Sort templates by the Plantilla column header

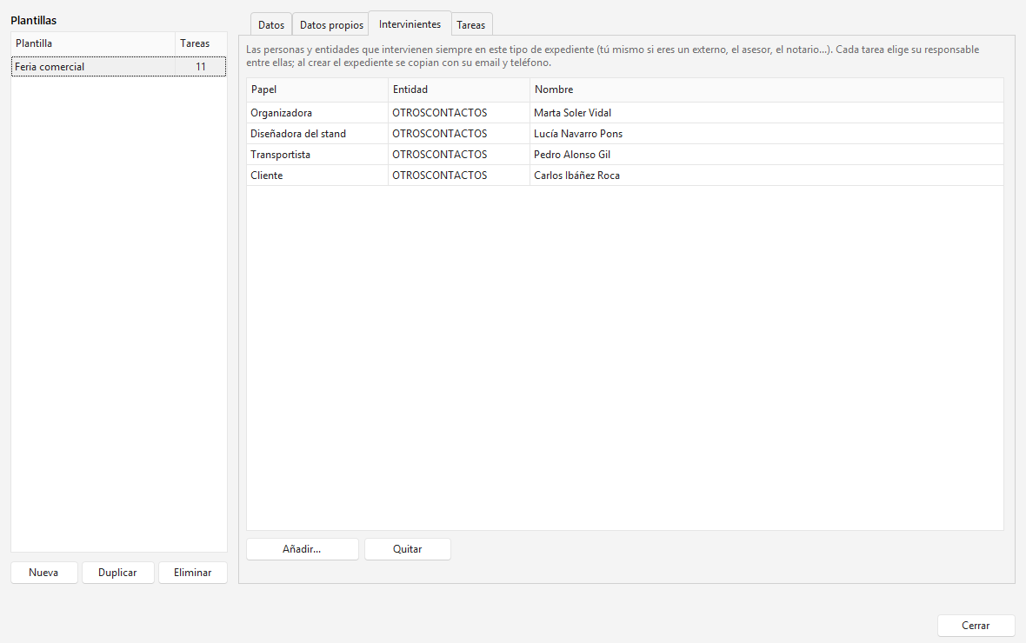click(93, 43)
